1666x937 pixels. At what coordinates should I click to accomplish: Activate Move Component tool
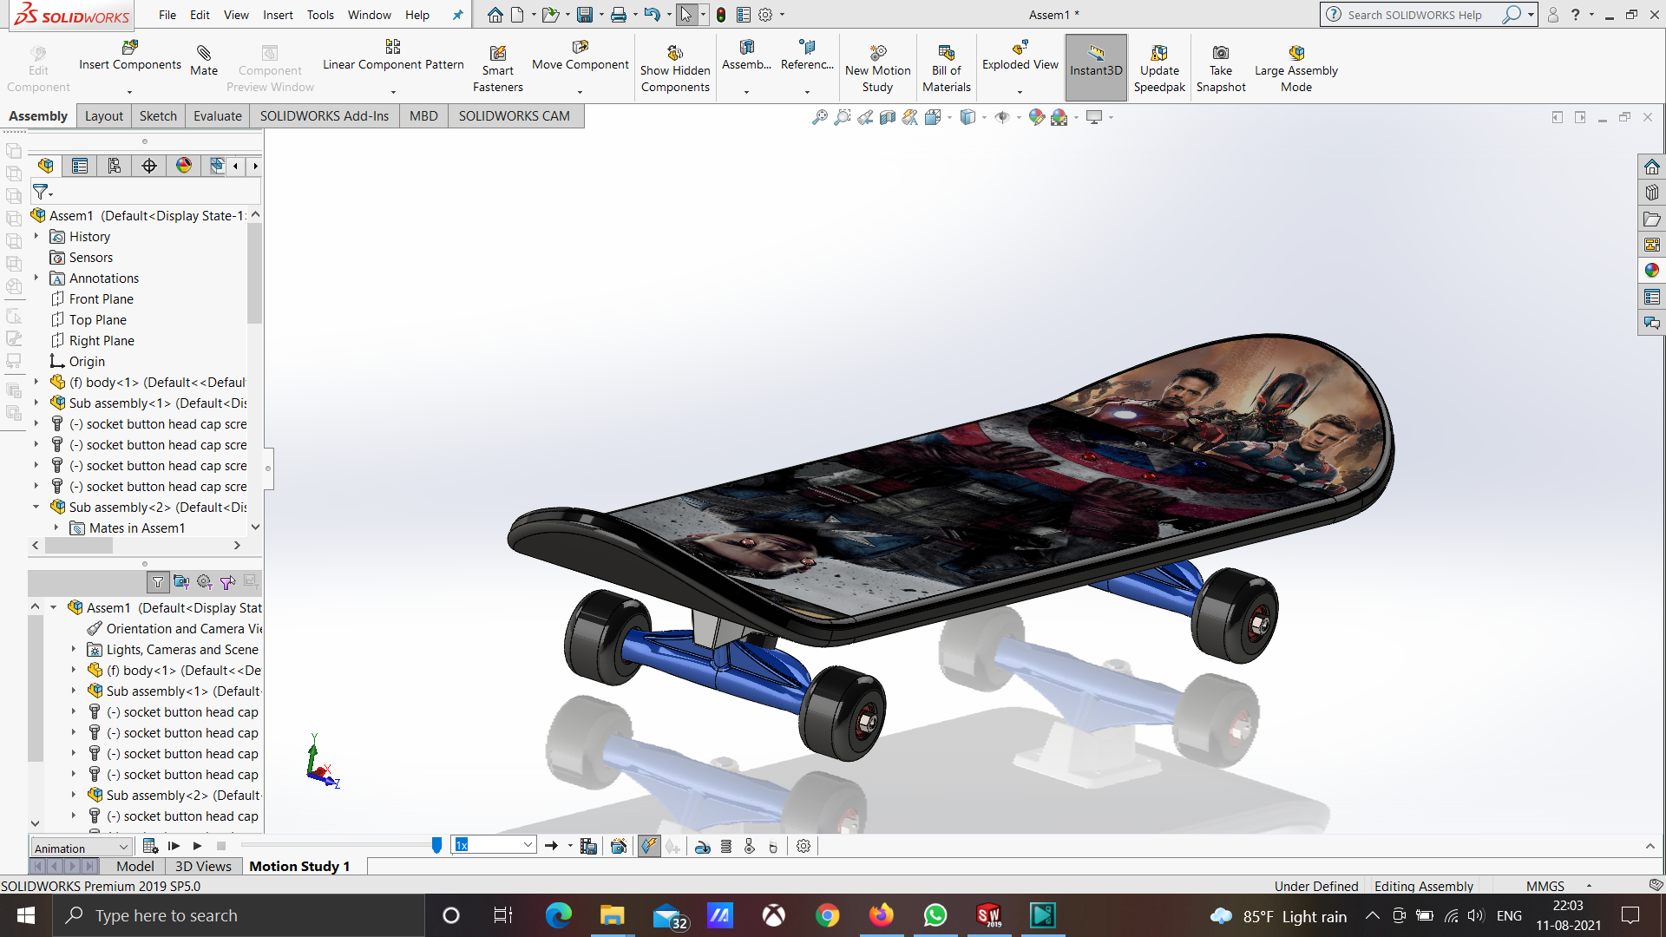pos(580,56)
